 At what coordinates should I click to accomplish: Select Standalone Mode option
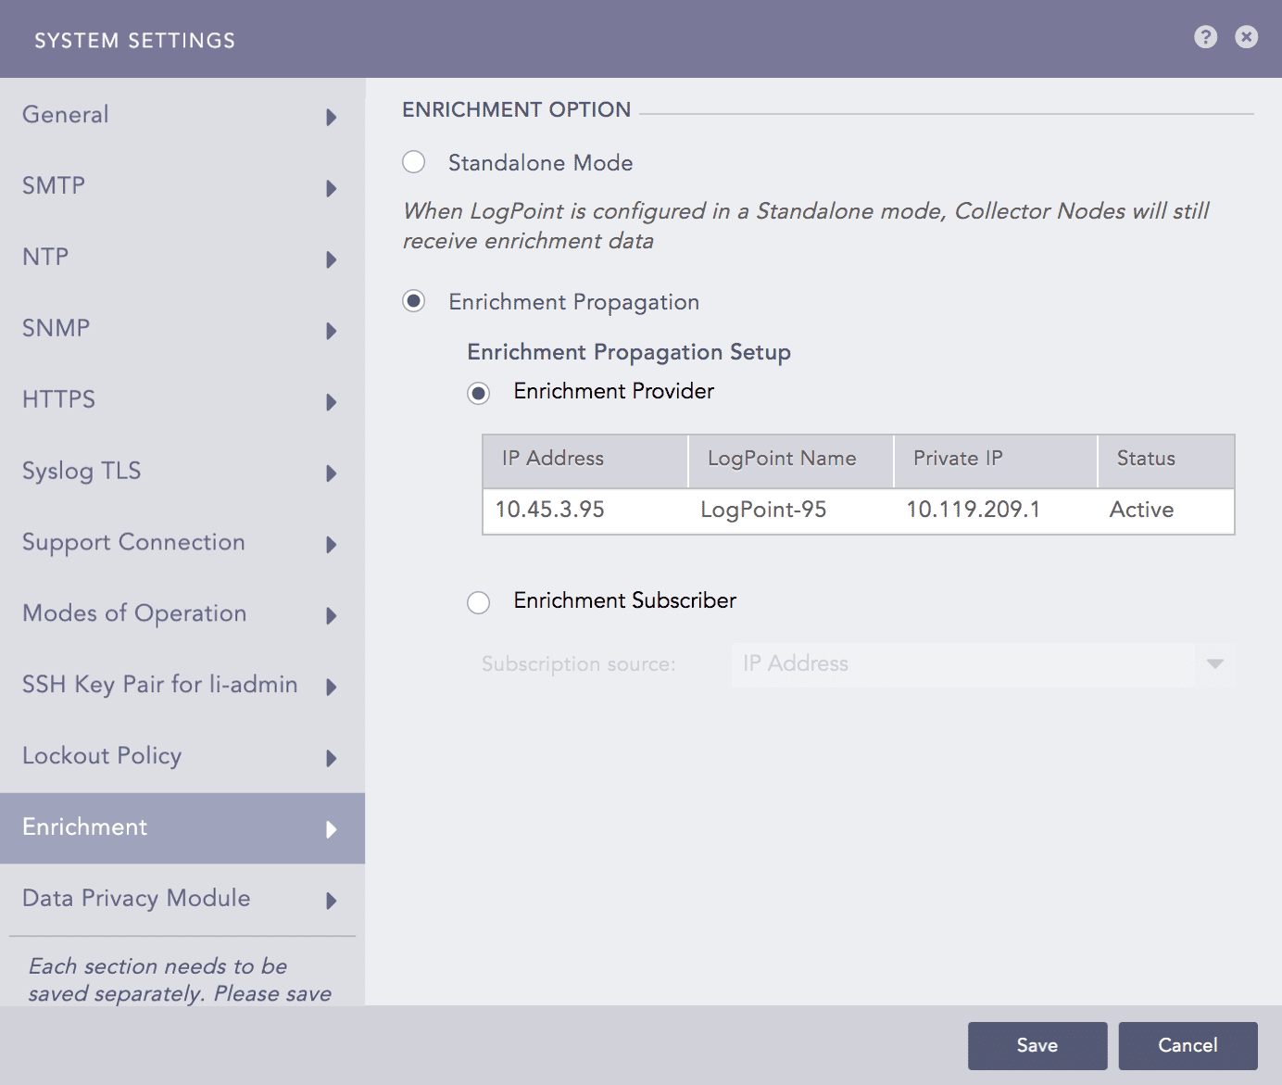tap(414, 161)
